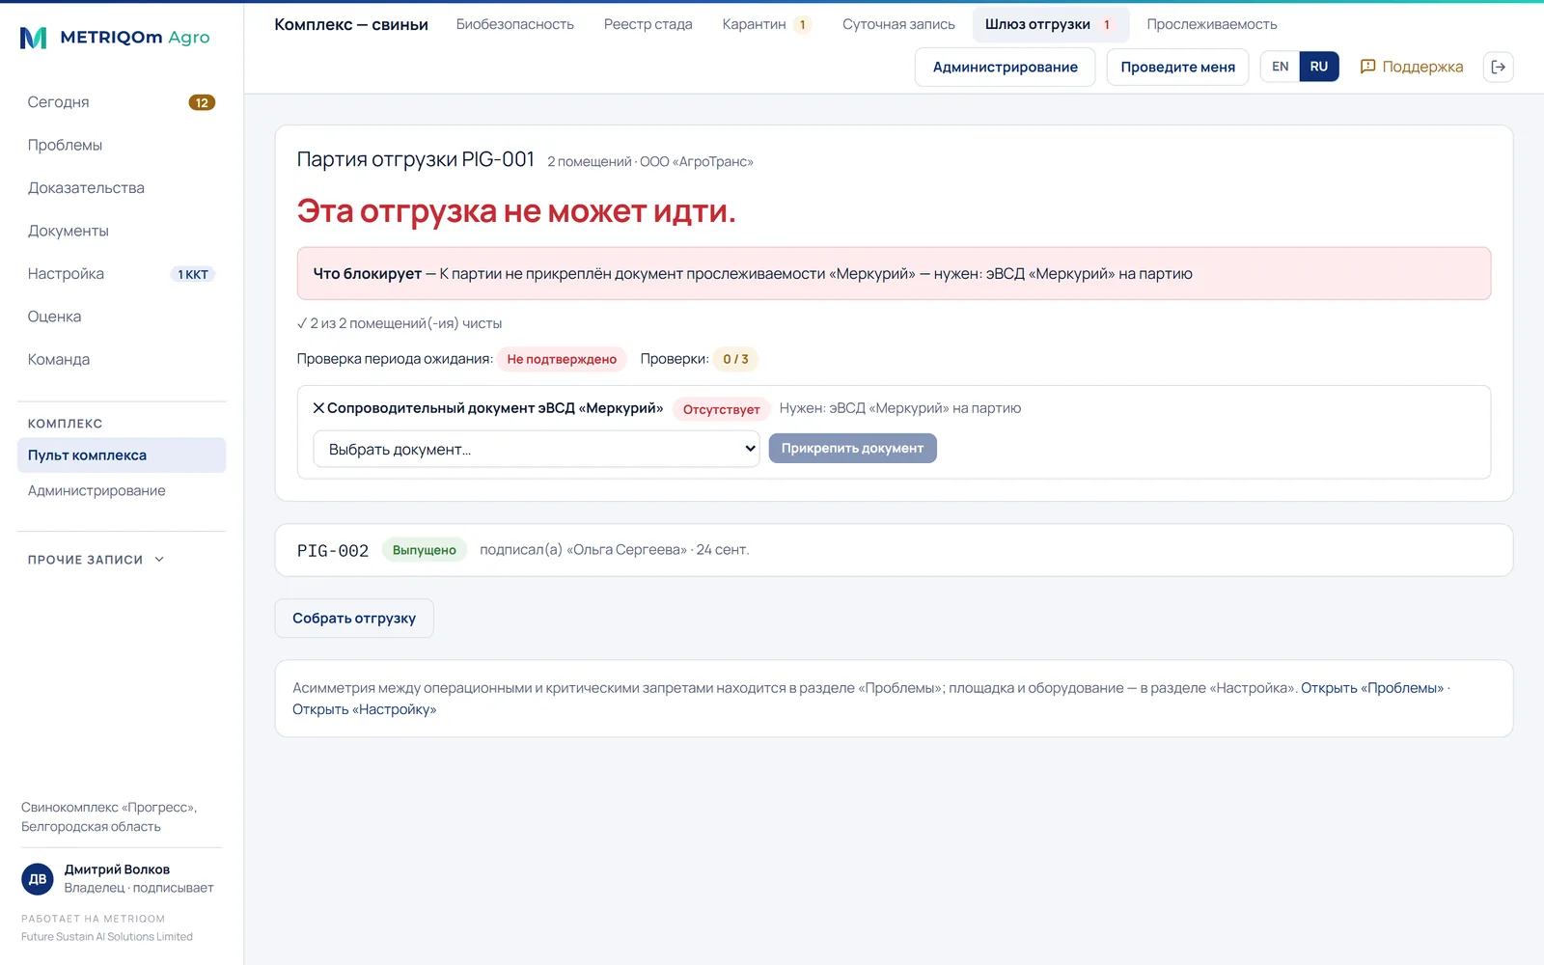Click the X icon beside Сопроводительный документ
1544x965 pixels.
(x=318, y=408)
